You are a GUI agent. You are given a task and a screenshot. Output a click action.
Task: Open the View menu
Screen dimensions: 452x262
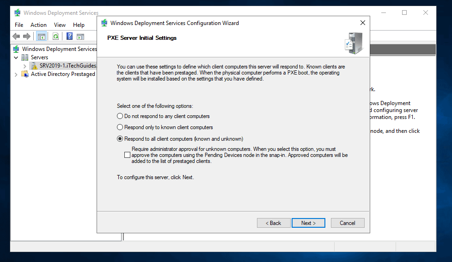coord(60,25)
